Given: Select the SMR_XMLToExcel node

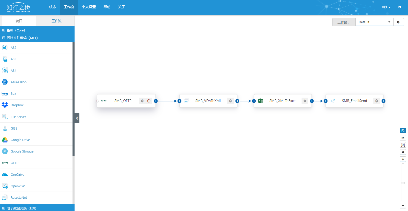Looking at the screenshot, I should click(283, 101).
